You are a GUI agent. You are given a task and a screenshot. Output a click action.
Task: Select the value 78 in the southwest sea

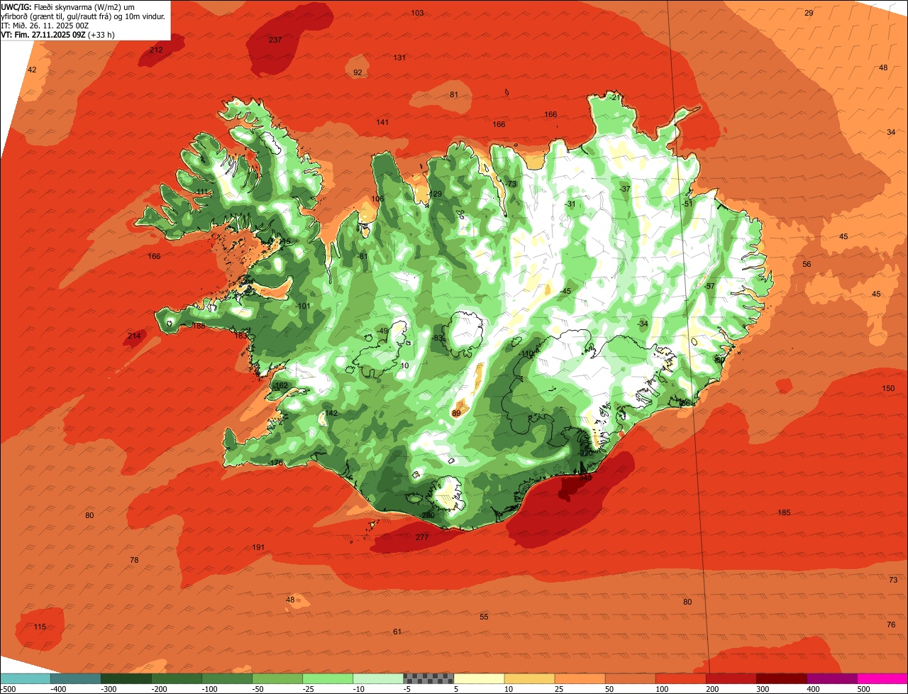click(x=134, y=560)
